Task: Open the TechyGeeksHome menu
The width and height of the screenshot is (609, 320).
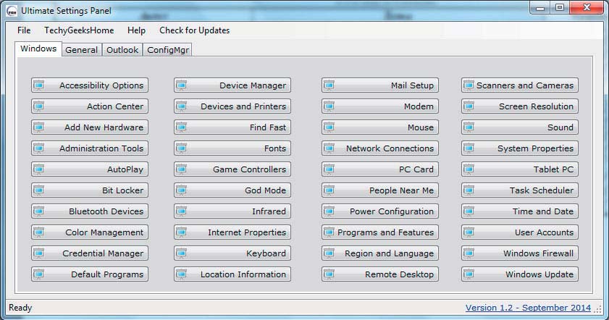Action: click(x=79, y=30)
